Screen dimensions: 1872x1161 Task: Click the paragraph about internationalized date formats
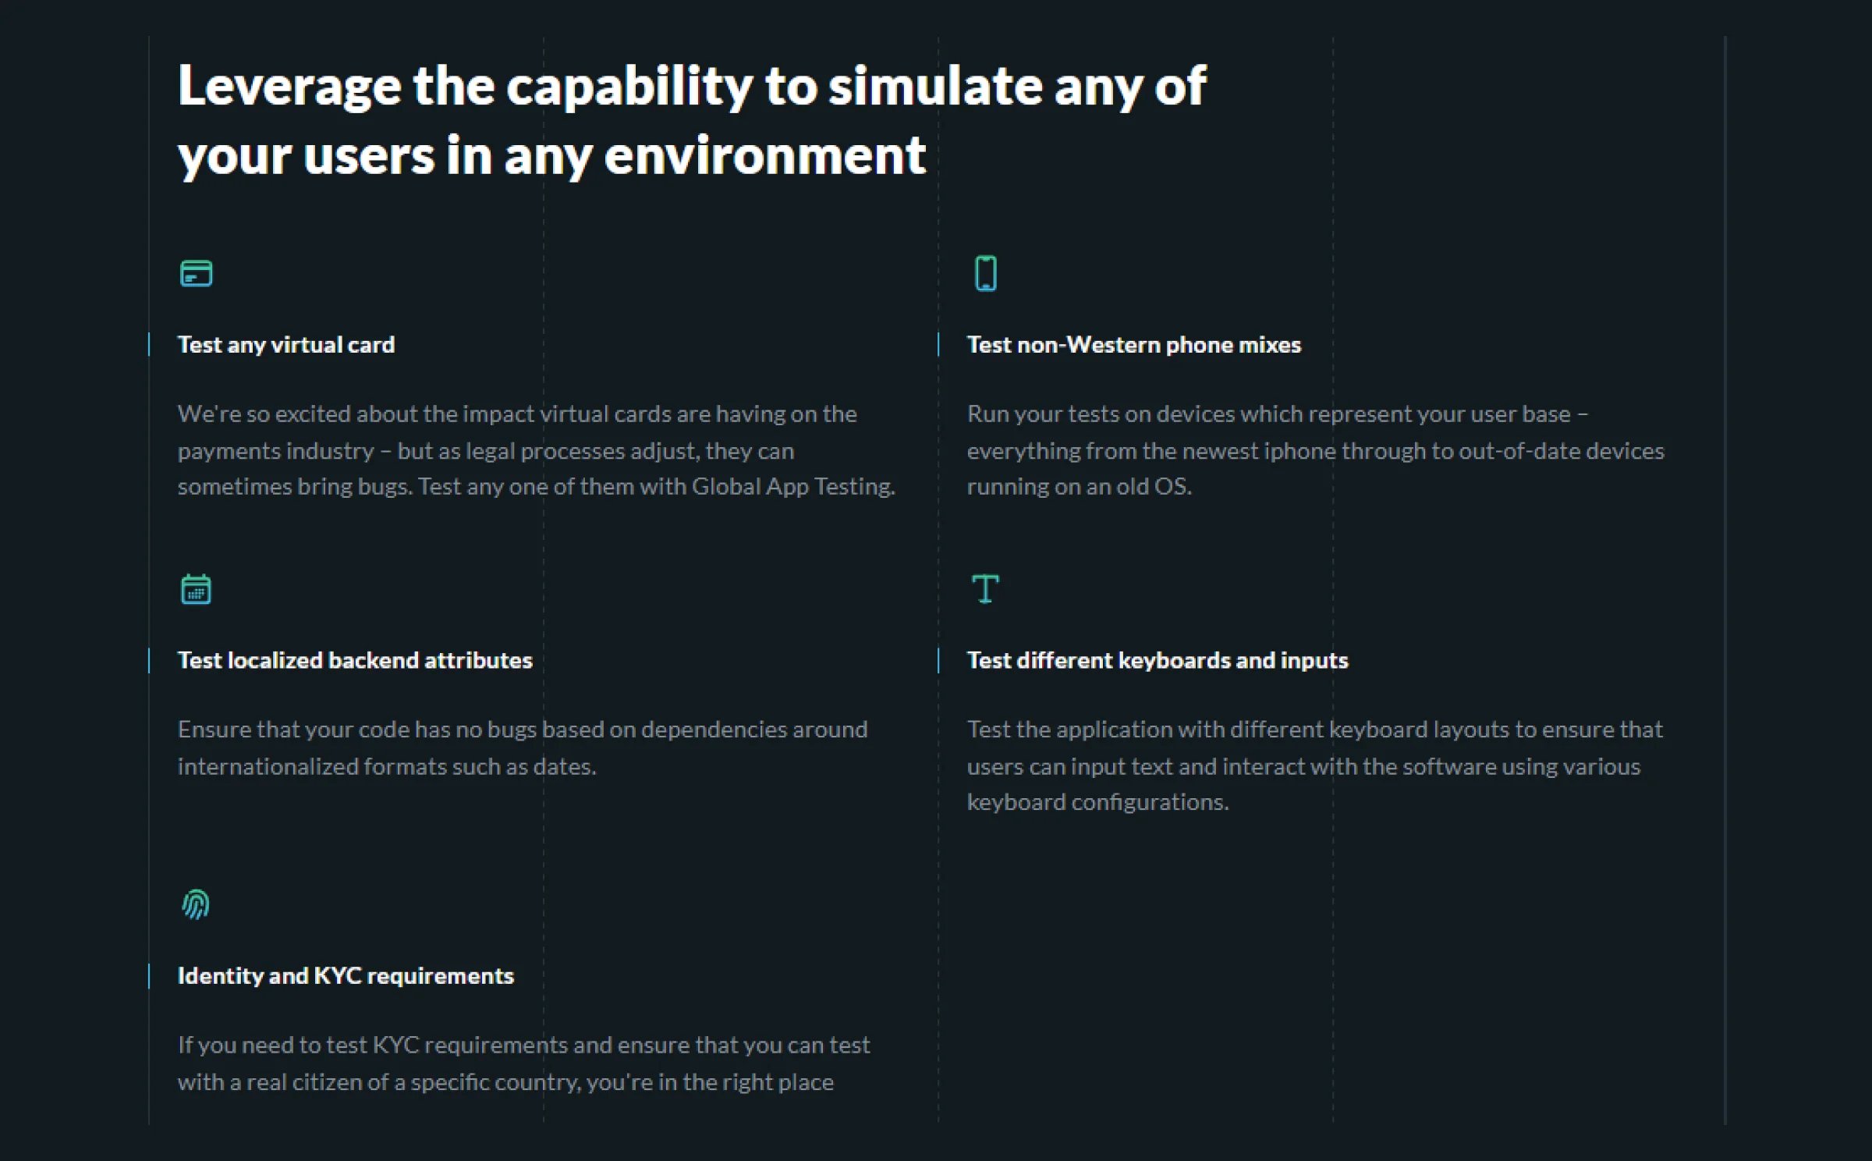pyautogui.click(x=522, y=747)
